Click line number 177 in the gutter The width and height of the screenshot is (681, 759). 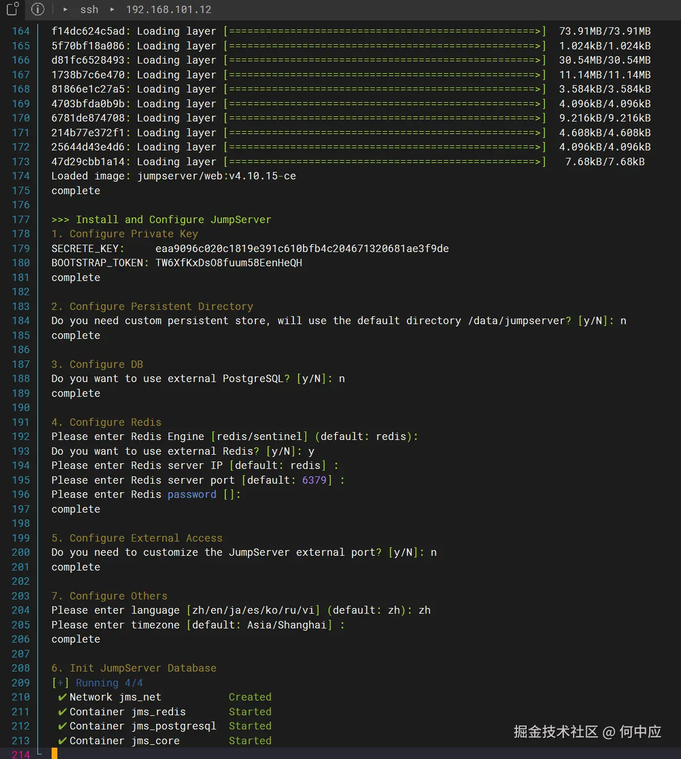point(21,220)
